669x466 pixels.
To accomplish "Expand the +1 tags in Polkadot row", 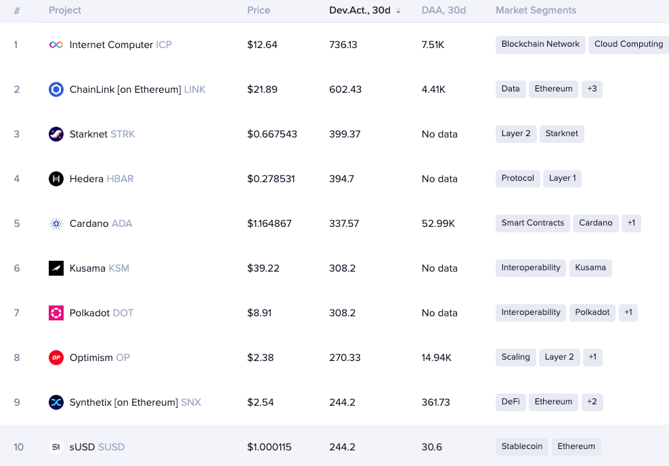I will (628, 312).
